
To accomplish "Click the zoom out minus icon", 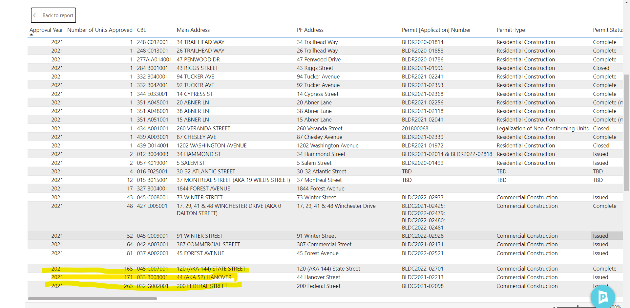I will click(554, 307).
